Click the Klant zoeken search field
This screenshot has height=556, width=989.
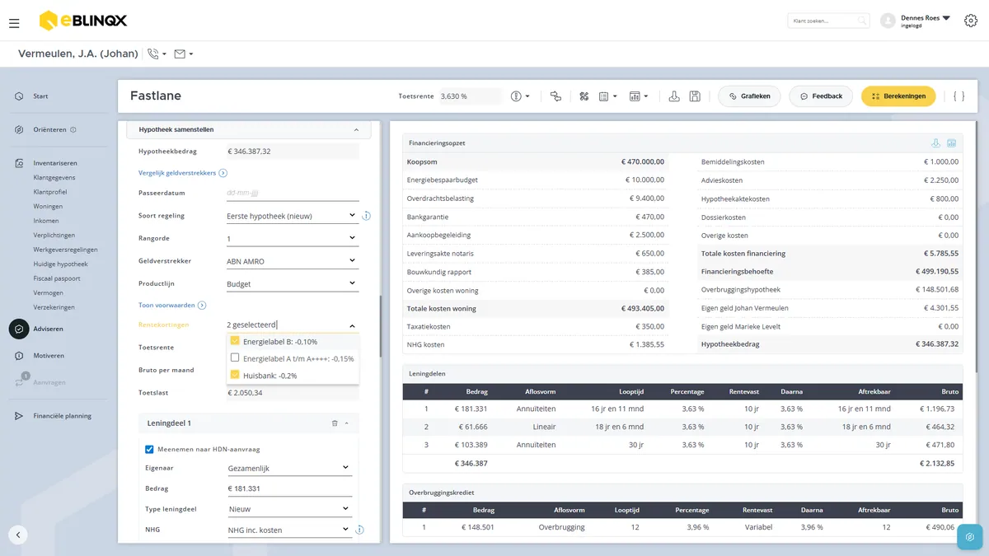(x=828, y=21)
